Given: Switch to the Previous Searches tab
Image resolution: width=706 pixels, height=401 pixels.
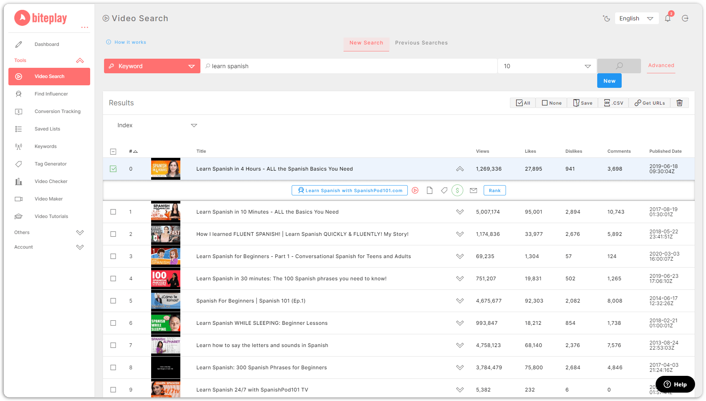Looking at the screenshot, I should pos(421,43).
